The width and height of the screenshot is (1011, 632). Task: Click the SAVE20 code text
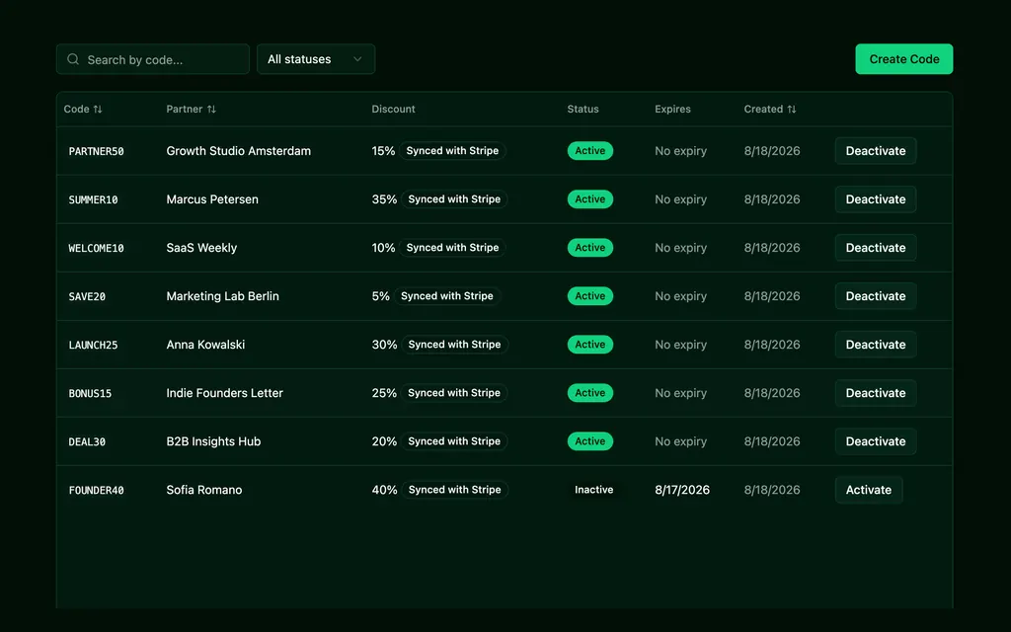[87, 296]
